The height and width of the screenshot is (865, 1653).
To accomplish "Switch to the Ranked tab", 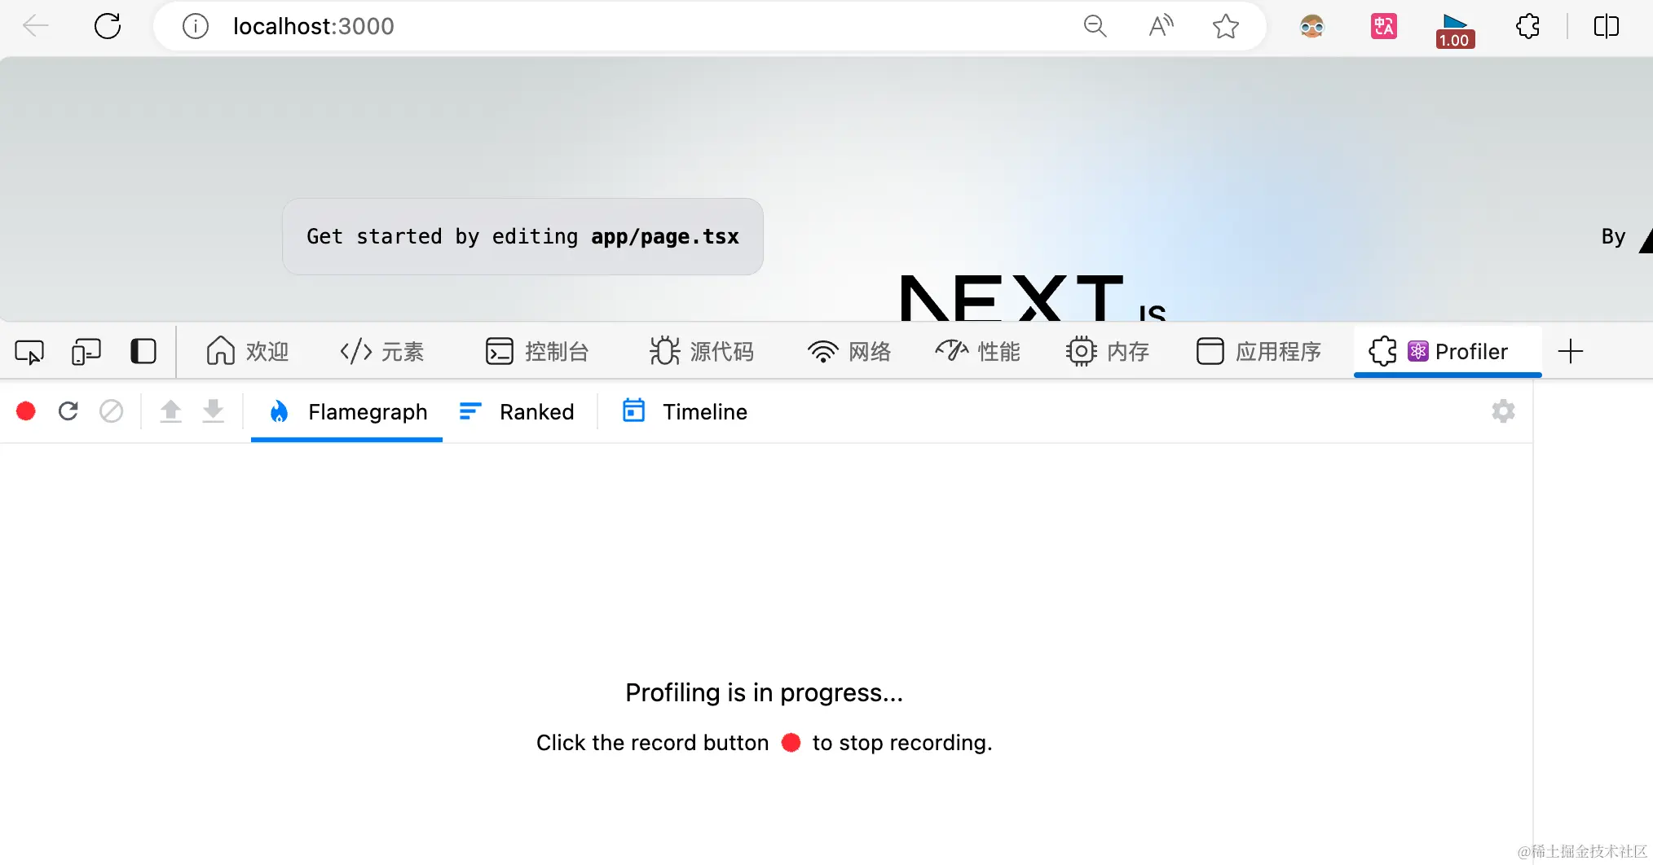I will coord(517,411).
